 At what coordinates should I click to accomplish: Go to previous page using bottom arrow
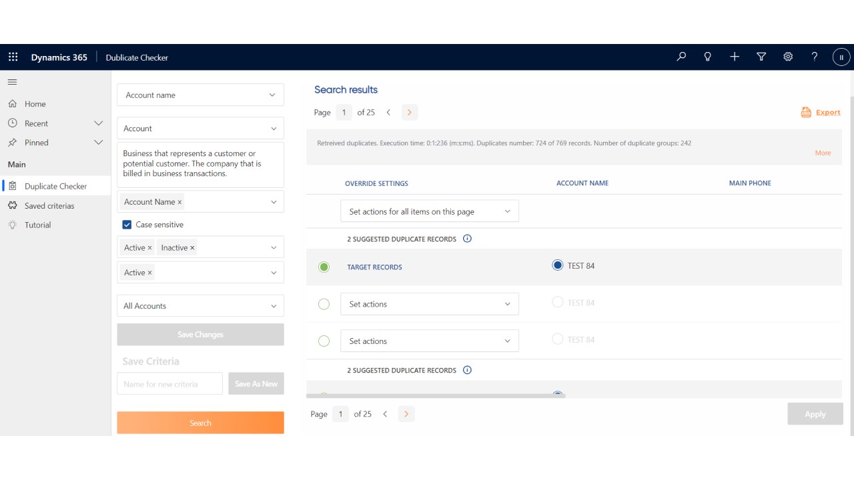coord(385,414)
